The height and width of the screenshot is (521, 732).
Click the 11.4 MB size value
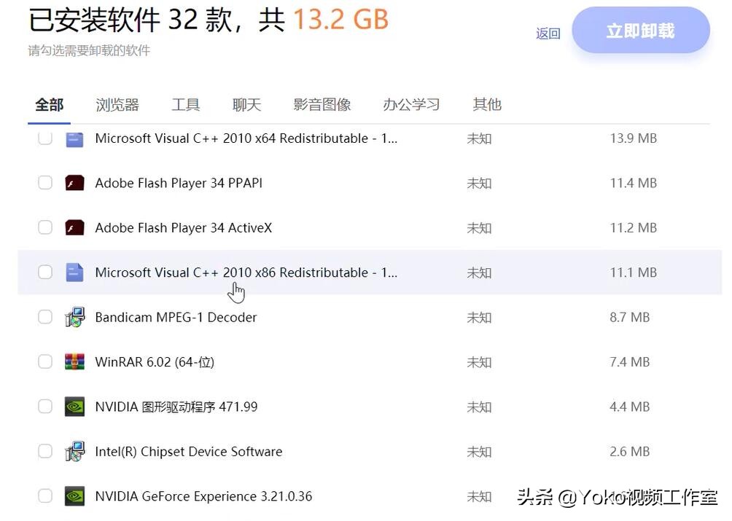tap(633, 183)
